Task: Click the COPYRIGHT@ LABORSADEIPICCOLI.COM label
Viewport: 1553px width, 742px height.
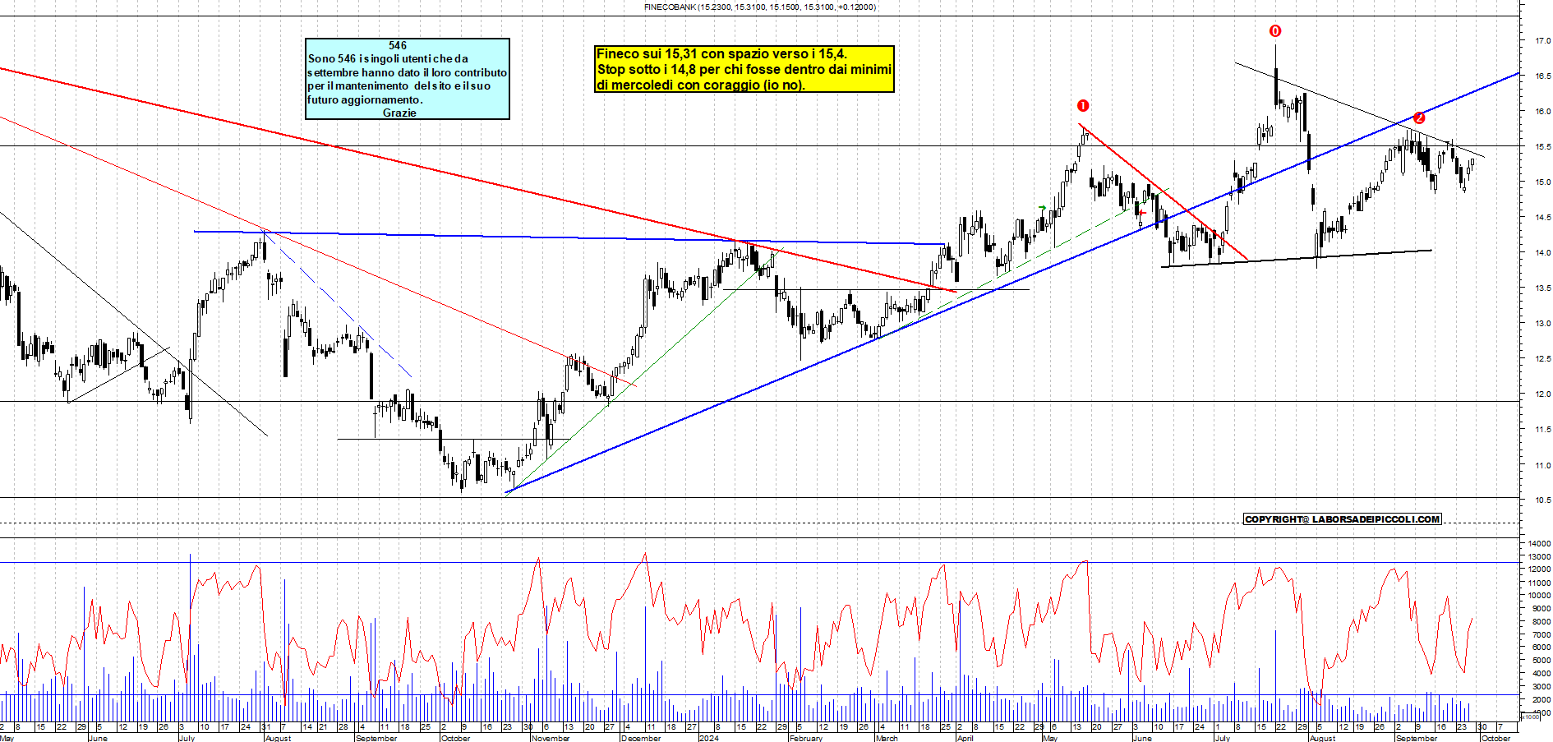Action: (1343, 519)
